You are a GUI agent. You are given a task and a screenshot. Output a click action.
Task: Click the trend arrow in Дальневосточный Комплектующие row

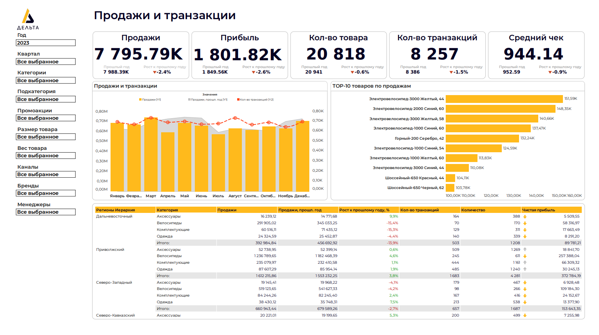tap(525, 230)
